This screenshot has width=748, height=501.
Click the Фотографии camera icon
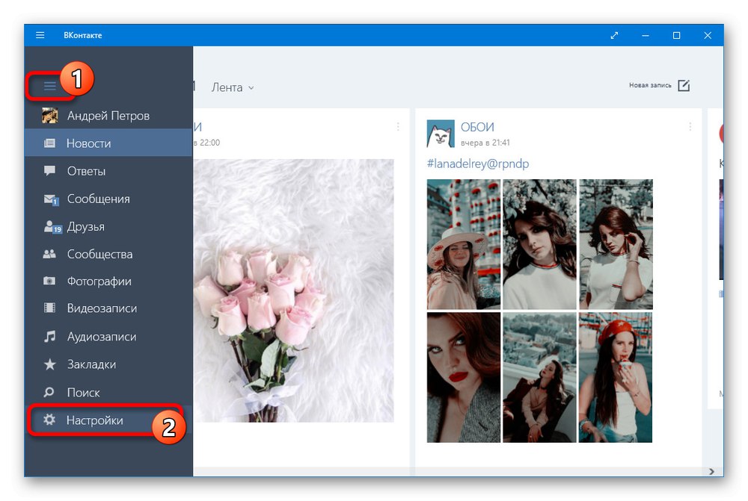49,281
